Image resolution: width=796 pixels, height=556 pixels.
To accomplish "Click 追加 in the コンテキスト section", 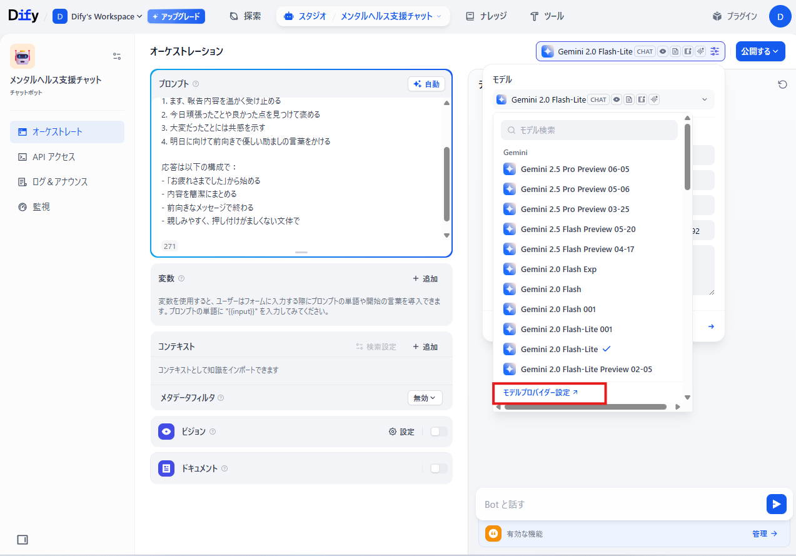I will coord(425,347).
